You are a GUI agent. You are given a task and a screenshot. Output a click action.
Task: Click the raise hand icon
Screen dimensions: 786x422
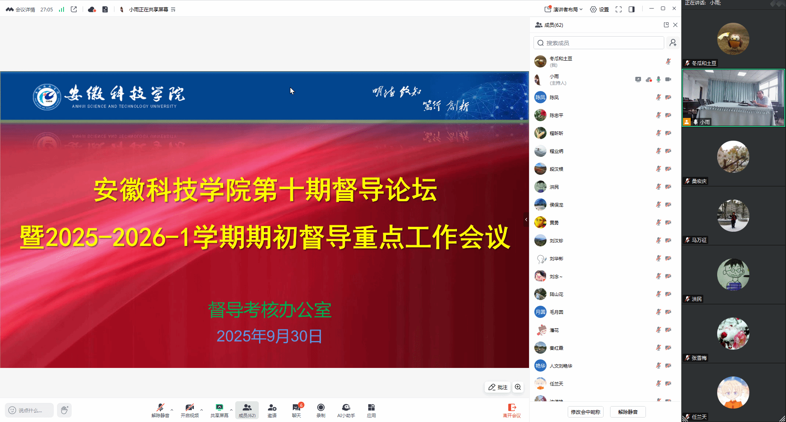(64, 410)
